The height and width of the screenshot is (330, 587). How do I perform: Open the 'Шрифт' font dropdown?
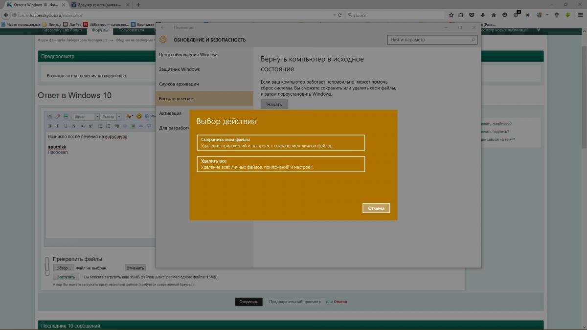[86, 116]
